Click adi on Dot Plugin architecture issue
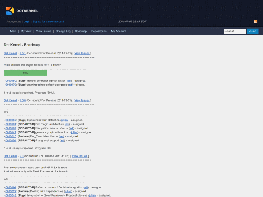263x197 pixels. click(67, 124)
